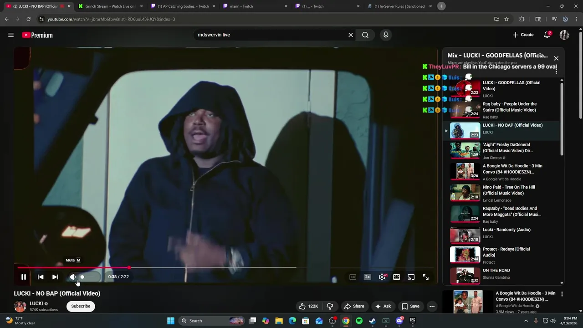583x328 pixels.
Task: Mute the video using the speaker icon
Action: click(72, 277)
